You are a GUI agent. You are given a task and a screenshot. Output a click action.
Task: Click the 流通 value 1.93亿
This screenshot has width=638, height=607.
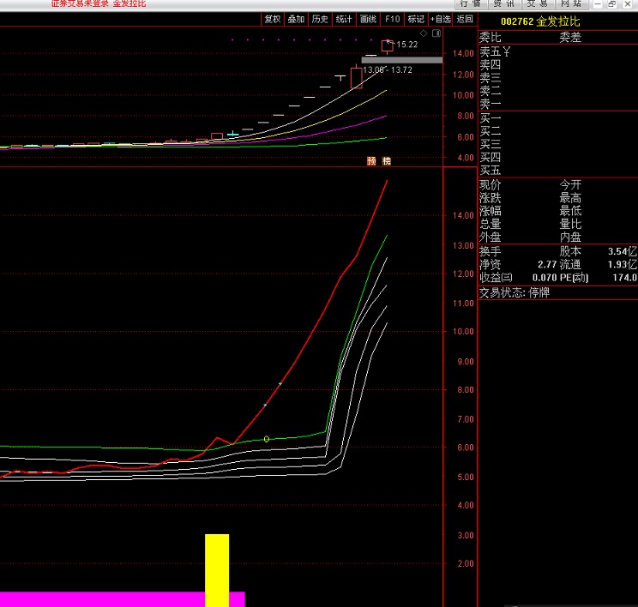(623, 264)
